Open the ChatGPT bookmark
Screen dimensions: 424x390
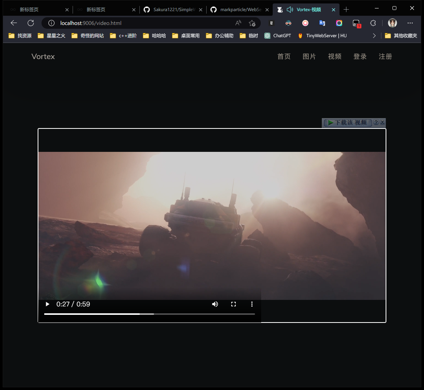pyautogui.click(x=278, y=36)
